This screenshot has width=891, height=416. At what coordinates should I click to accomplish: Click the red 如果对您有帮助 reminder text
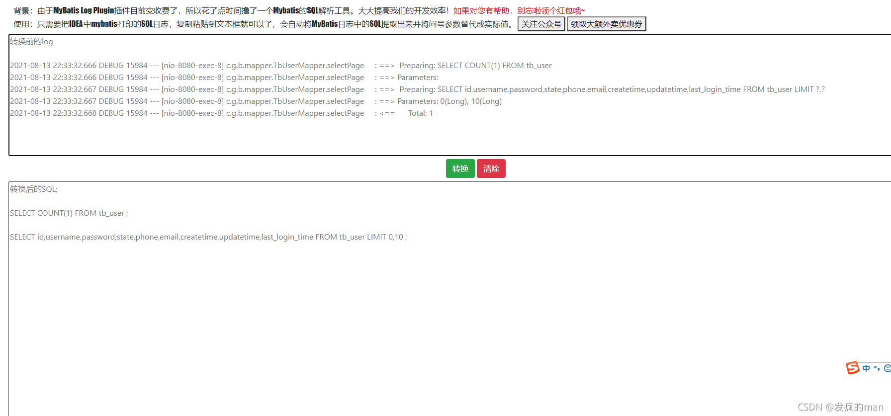[x=519, y=10]
